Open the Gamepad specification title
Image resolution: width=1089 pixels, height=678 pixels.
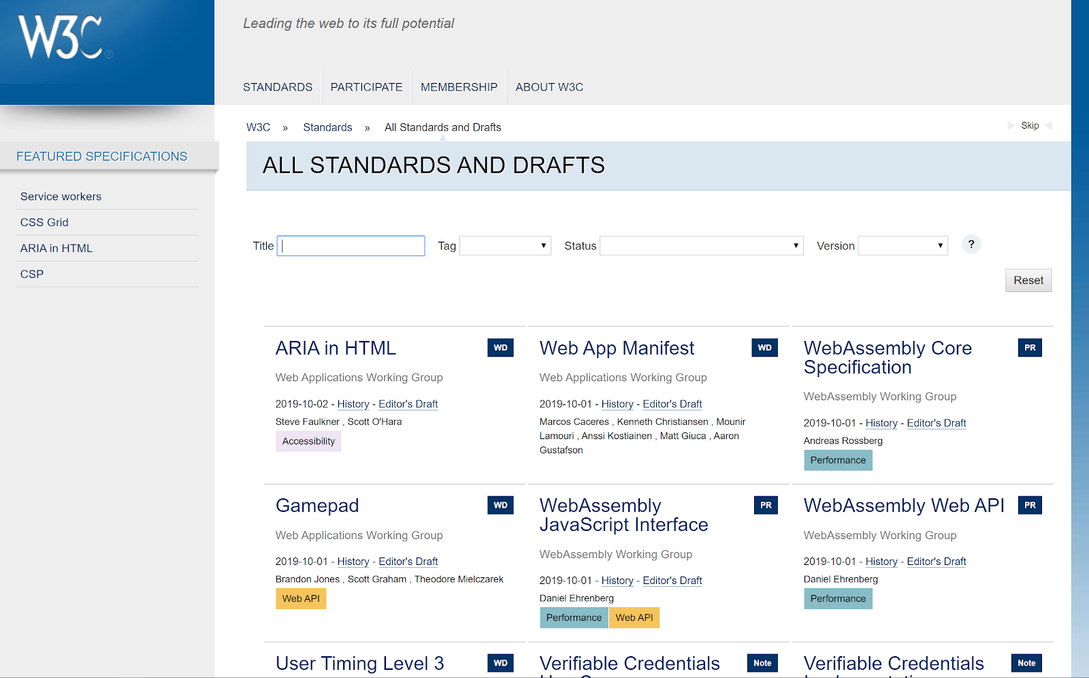317,506
